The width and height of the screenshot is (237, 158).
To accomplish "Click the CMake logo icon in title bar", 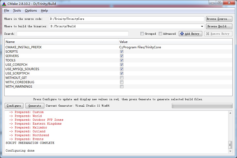I will [4, 4].
